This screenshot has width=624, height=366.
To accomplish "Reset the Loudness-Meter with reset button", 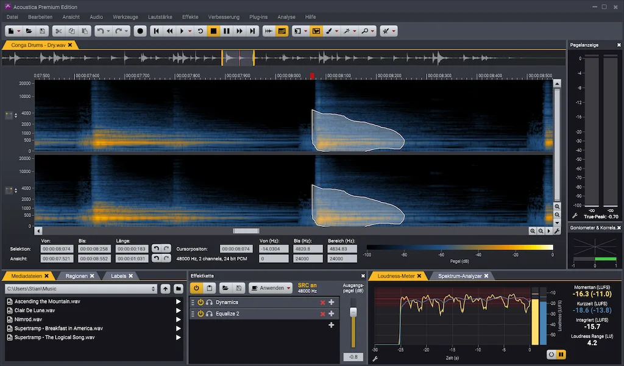I will (x=551, y=354).
